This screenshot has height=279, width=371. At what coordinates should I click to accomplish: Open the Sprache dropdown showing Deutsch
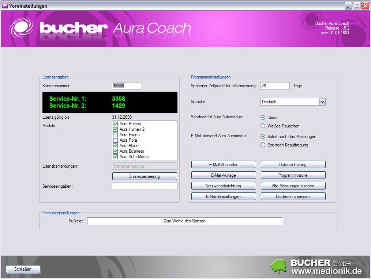[x=293, y=102]
